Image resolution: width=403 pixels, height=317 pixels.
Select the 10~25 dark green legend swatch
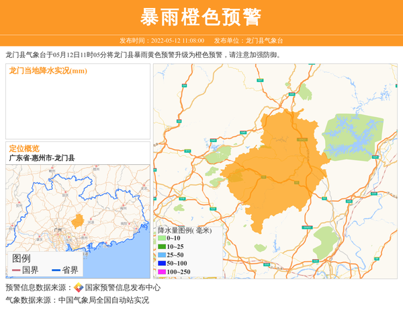[162, 246]
